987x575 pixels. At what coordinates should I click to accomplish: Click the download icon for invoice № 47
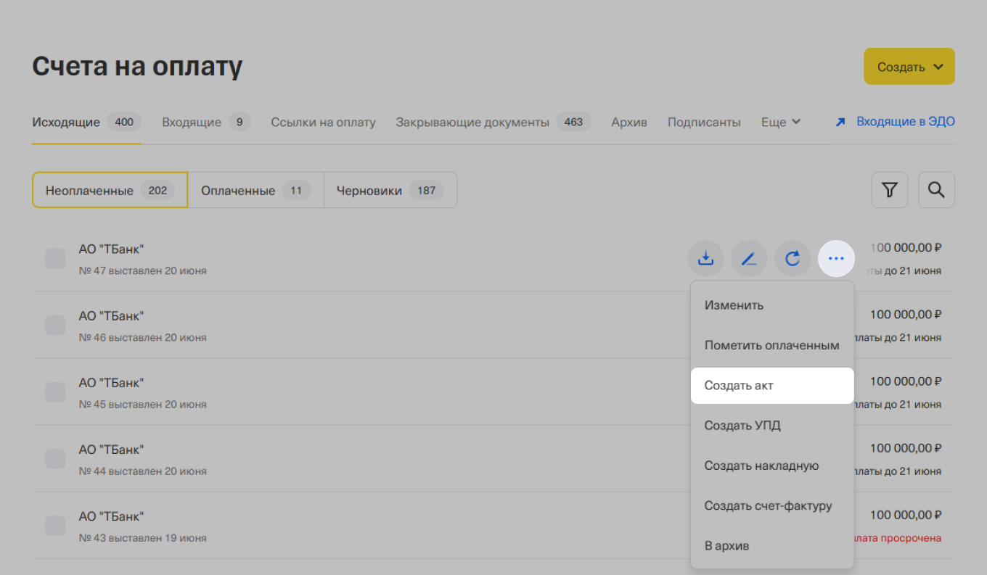[x=705, y=258]
